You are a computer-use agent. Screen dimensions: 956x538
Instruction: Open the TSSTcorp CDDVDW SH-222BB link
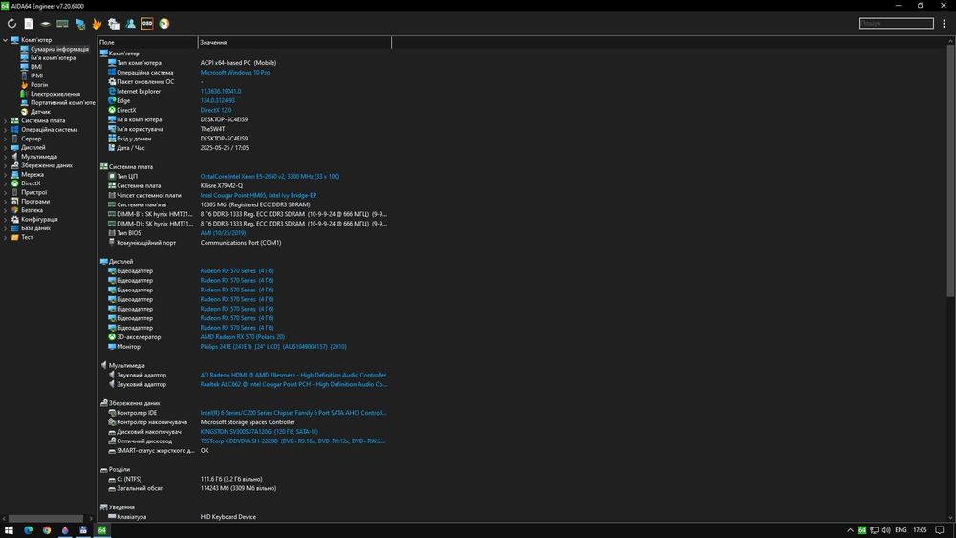pyautogui.click(x=293, y=441)
